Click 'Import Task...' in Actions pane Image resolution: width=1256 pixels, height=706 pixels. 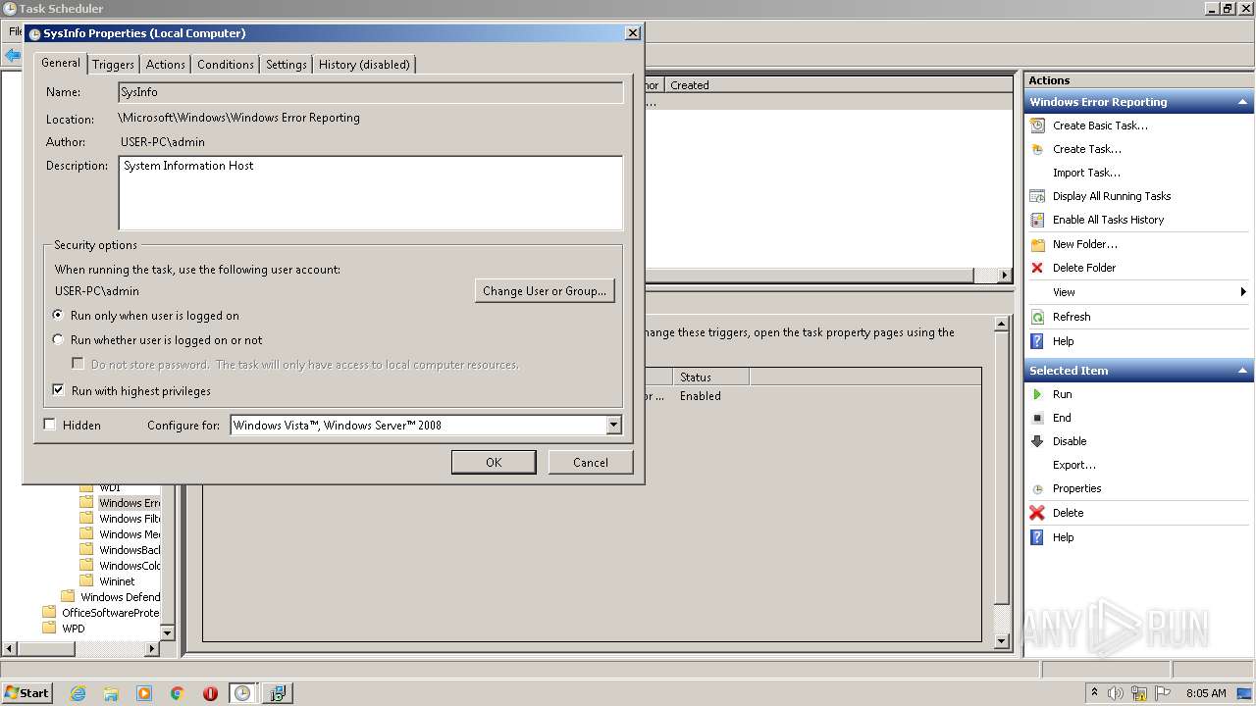click(x=1086, y=173)
